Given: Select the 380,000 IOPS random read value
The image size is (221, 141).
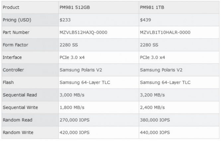Looking at the screenshot, I should (x=155, y=120).
